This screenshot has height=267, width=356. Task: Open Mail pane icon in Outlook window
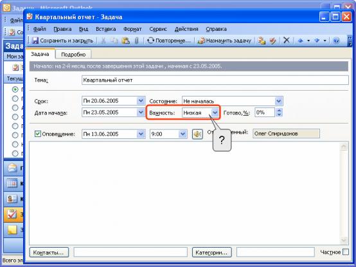12,168
